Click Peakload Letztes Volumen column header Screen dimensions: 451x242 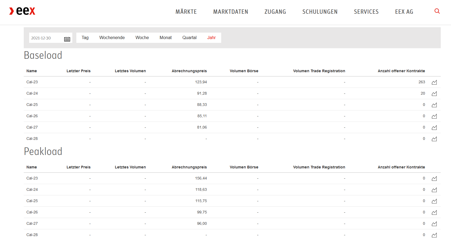click(130, 167)
